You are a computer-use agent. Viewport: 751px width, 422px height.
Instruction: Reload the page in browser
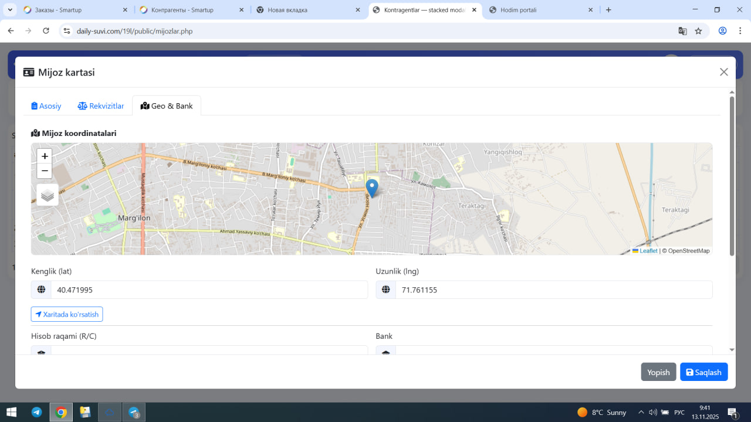[x=46, y=31]
